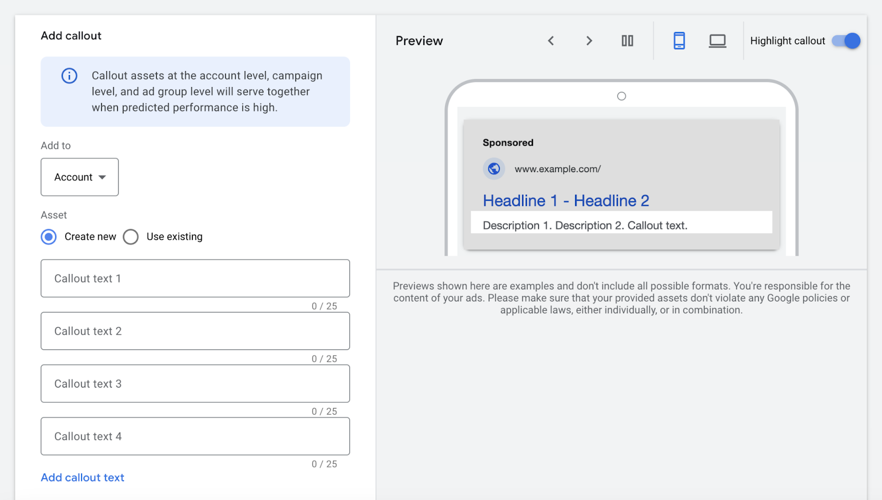Click the www.example.com URL in the preview
Image resolution: width=882 pixels, height=500 pixels.
coord(558,169)
